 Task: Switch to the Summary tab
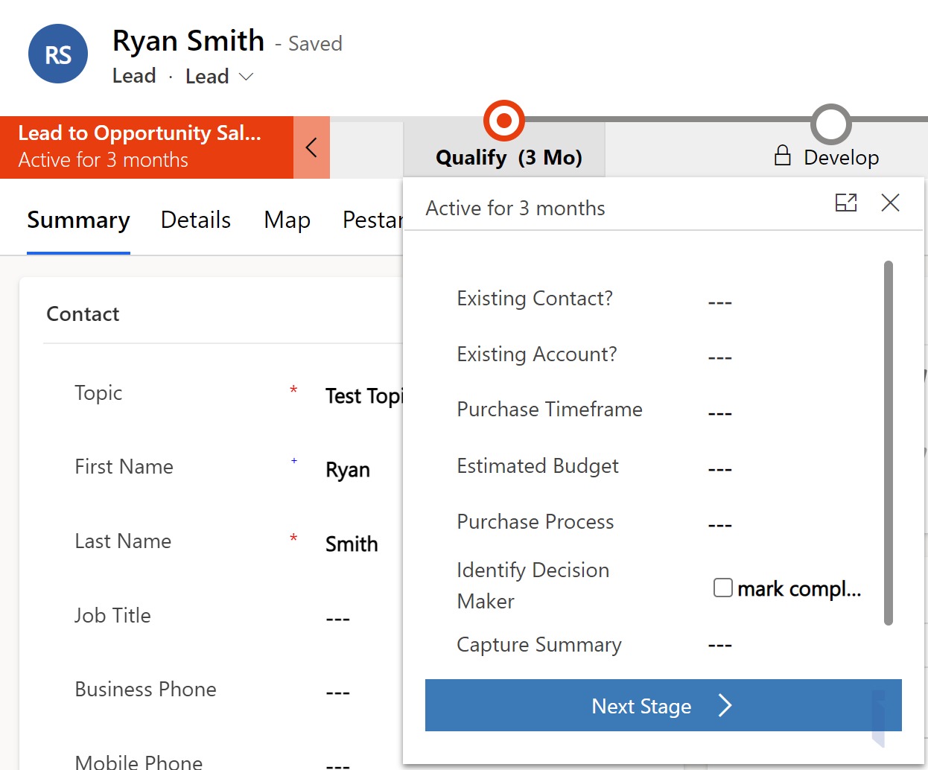coord(78,220)
